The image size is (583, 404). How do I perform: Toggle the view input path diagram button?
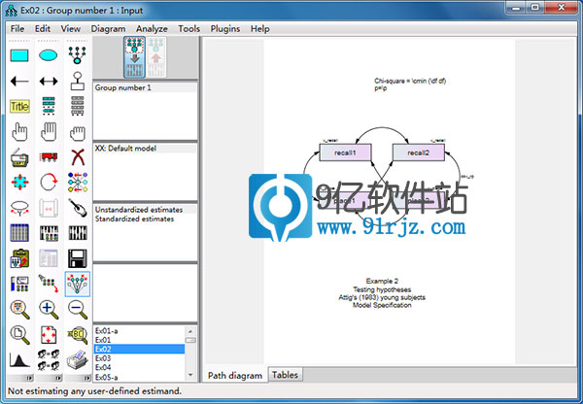[x=134, y=57]
